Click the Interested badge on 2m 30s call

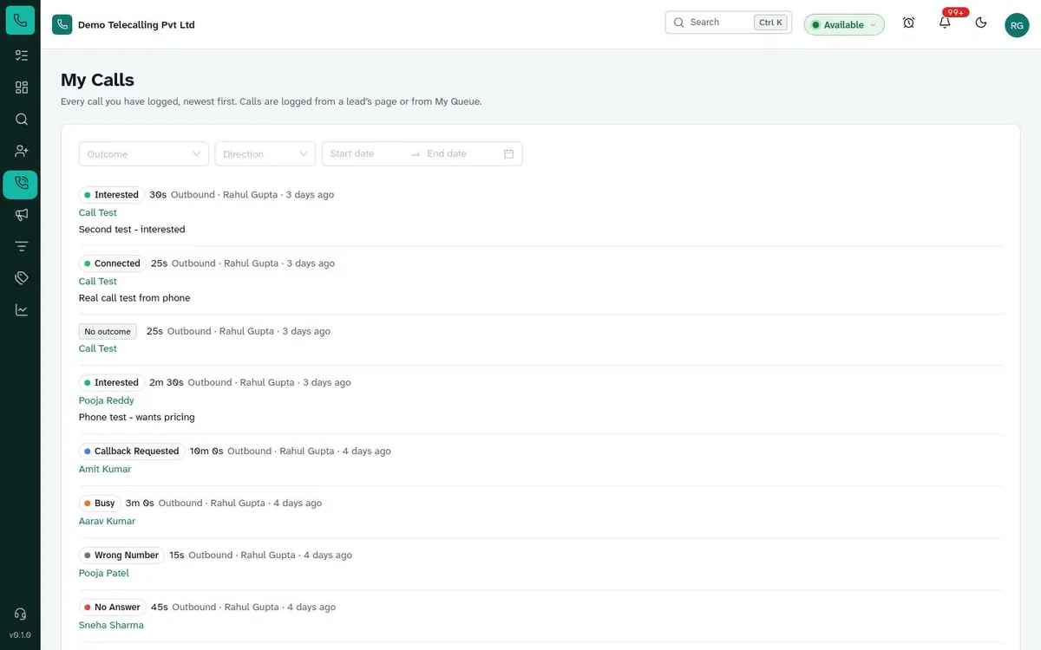(x=111, y=383)
